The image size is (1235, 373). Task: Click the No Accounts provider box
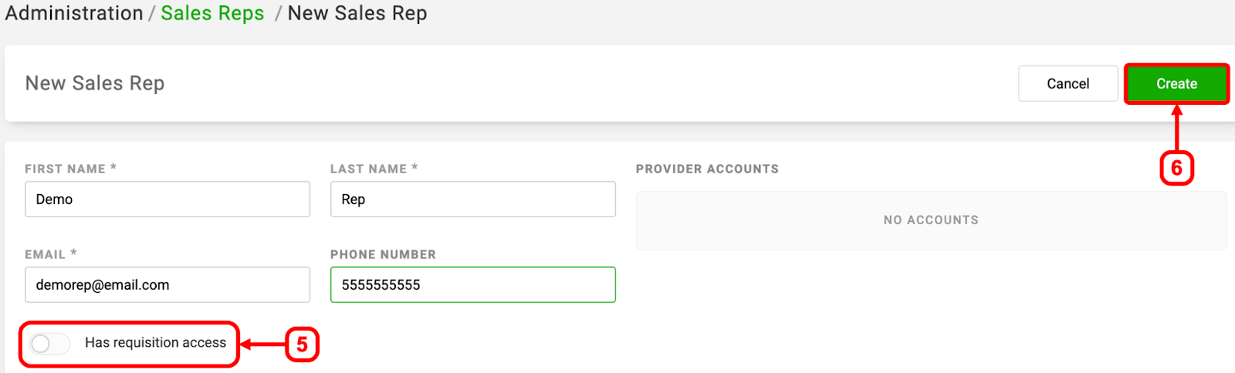(x=931, y=220)
